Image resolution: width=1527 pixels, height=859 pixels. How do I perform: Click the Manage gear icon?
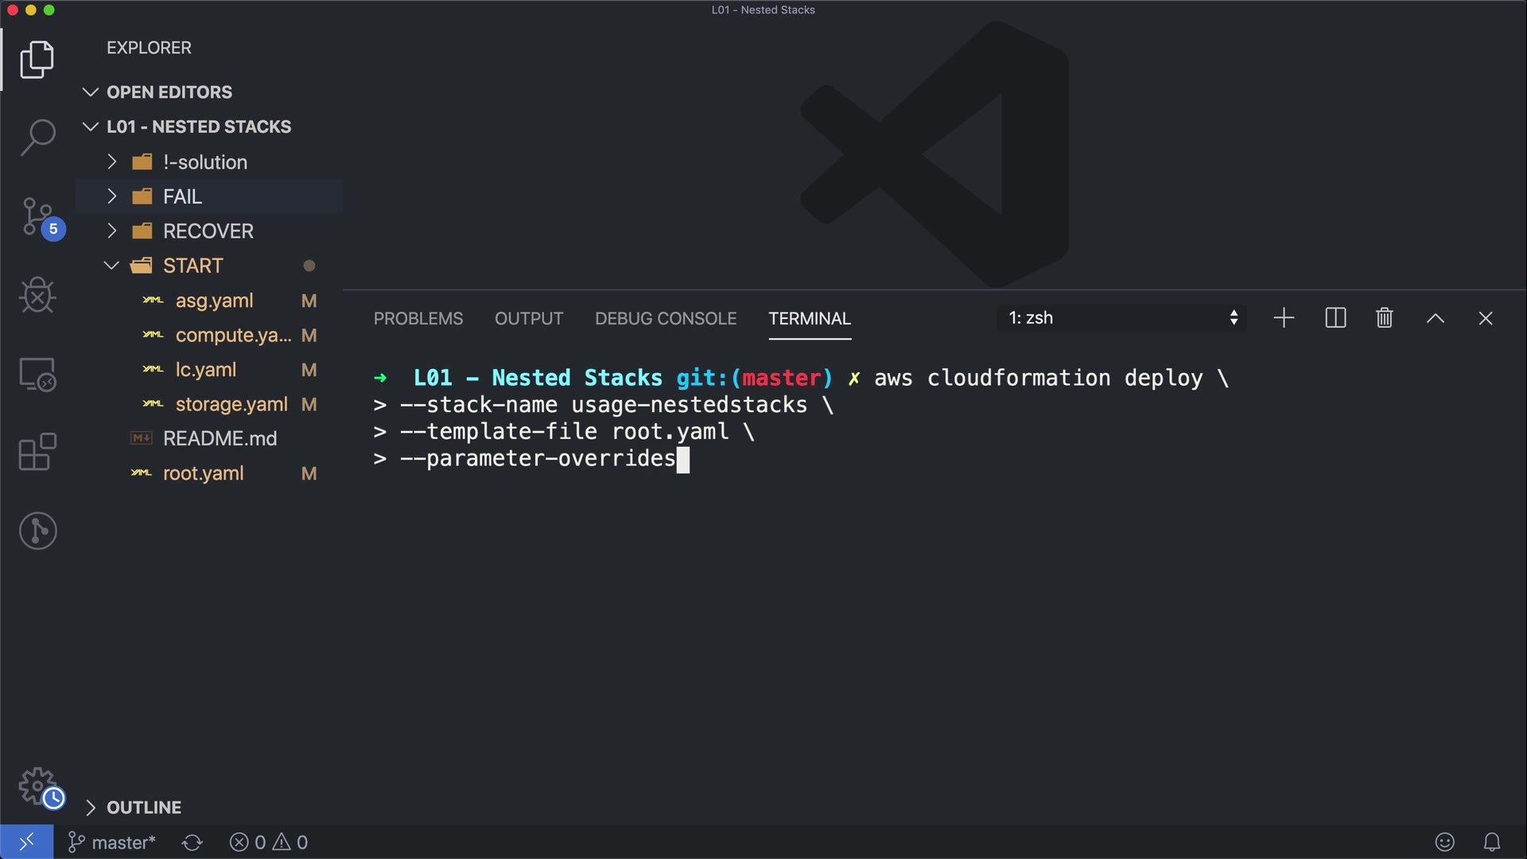(x=37, y=787)
